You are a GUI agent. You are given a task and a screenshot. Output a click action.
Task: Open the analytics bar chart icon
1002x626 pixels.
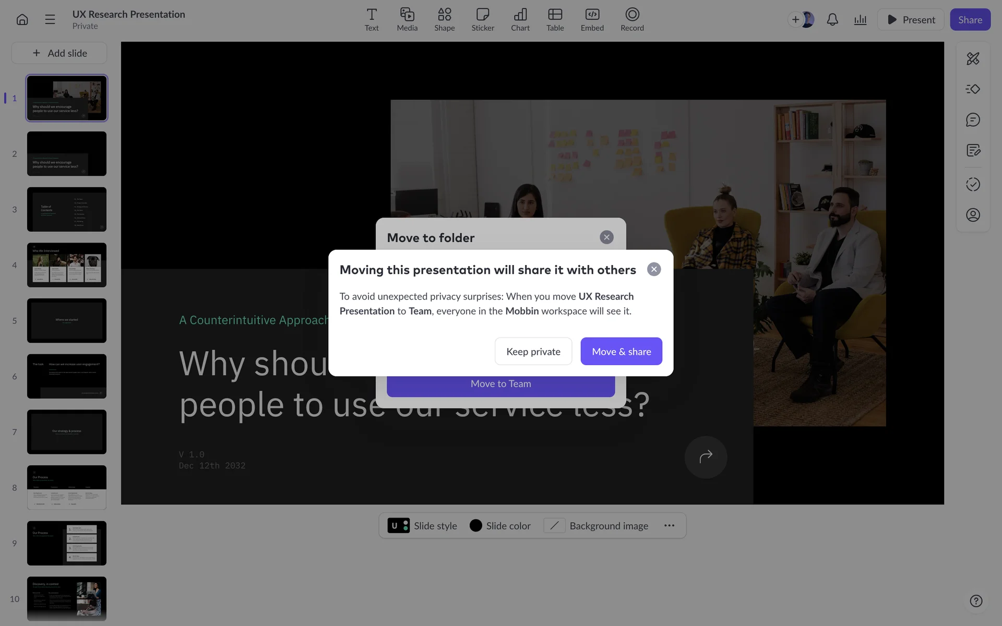tap(860, 20)
